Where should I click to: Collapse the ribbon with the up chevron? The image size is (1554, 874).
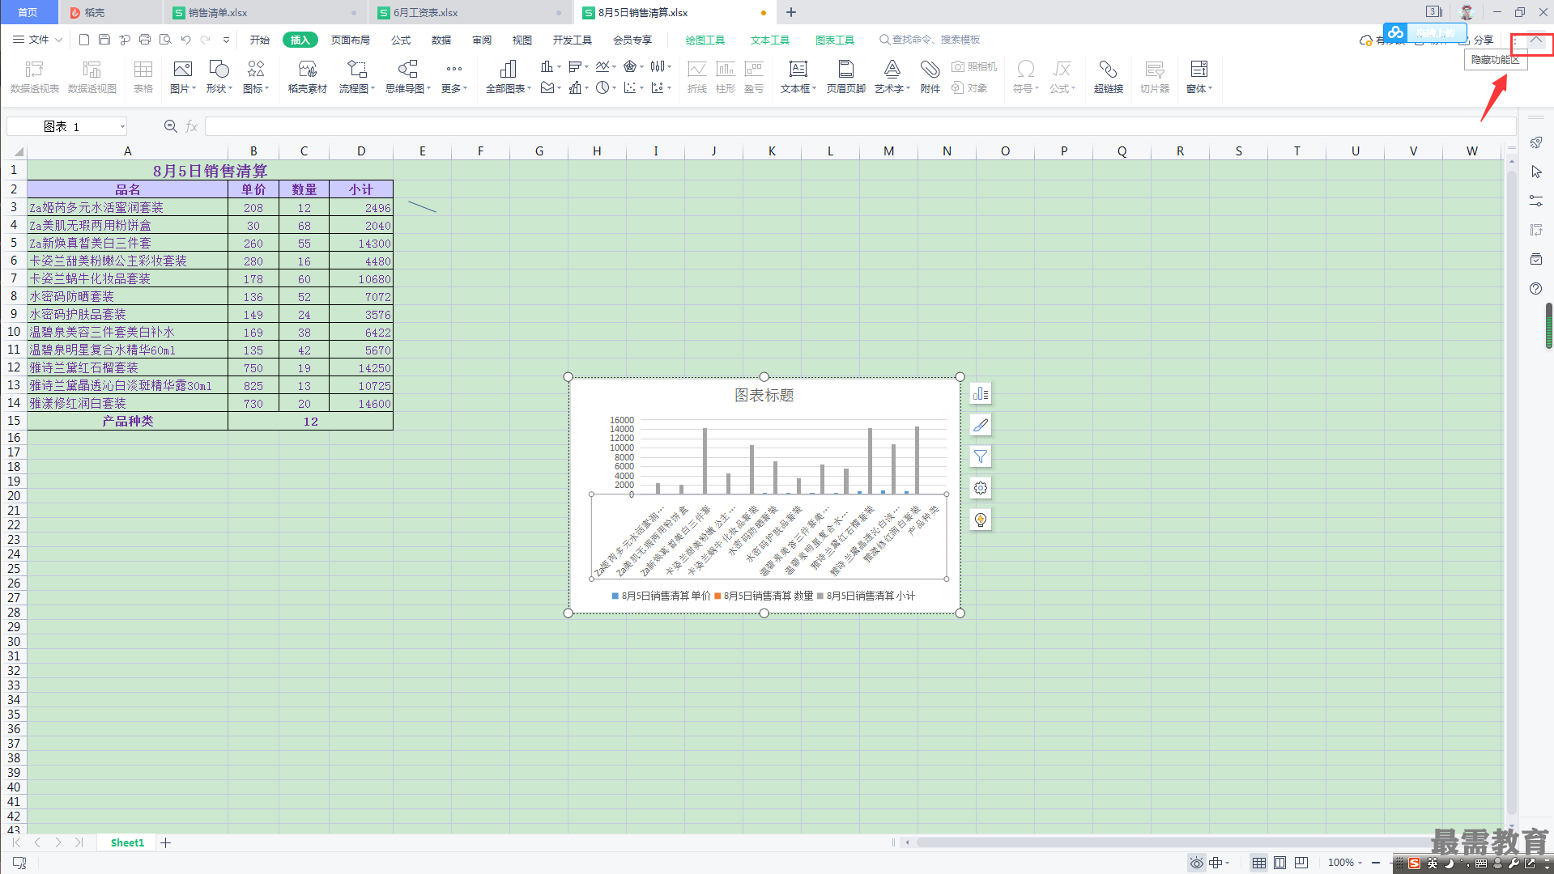pos(1535,40)
